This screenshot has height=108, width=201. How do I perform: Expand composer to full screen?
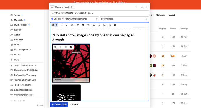pos(136,7)
